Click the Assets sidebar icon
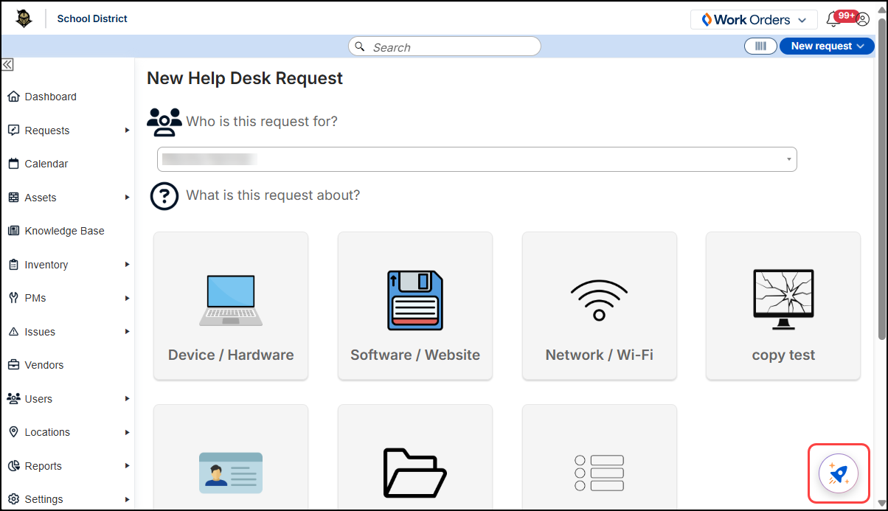This screenshot has height=511, width=888. (13, 198)
